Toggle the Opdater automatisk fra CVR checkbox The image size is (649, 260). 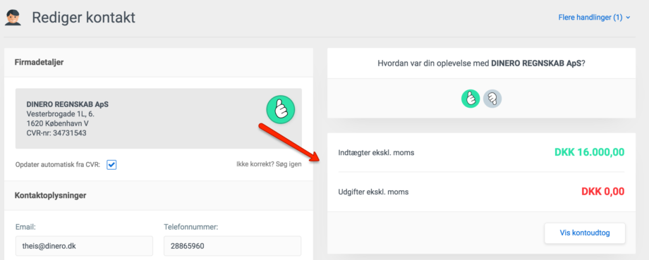coord(111,164)
